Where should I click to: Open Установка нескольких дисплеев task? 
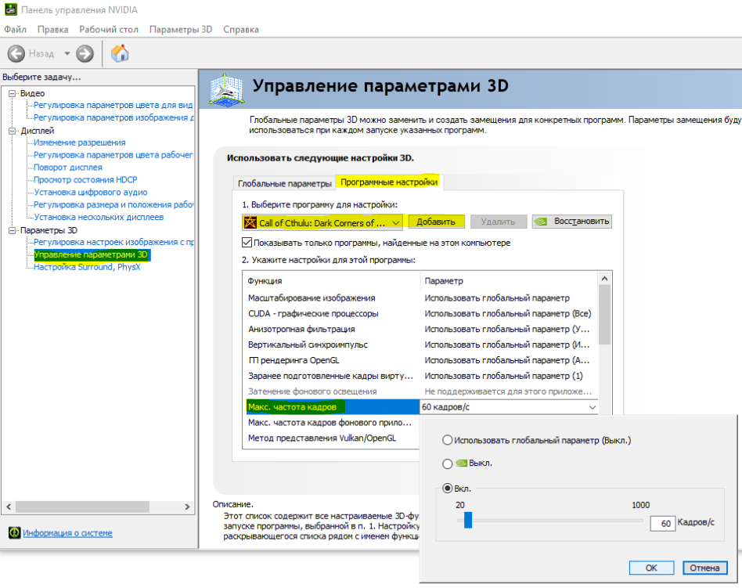pyautogui.click(x=99, y=217)
